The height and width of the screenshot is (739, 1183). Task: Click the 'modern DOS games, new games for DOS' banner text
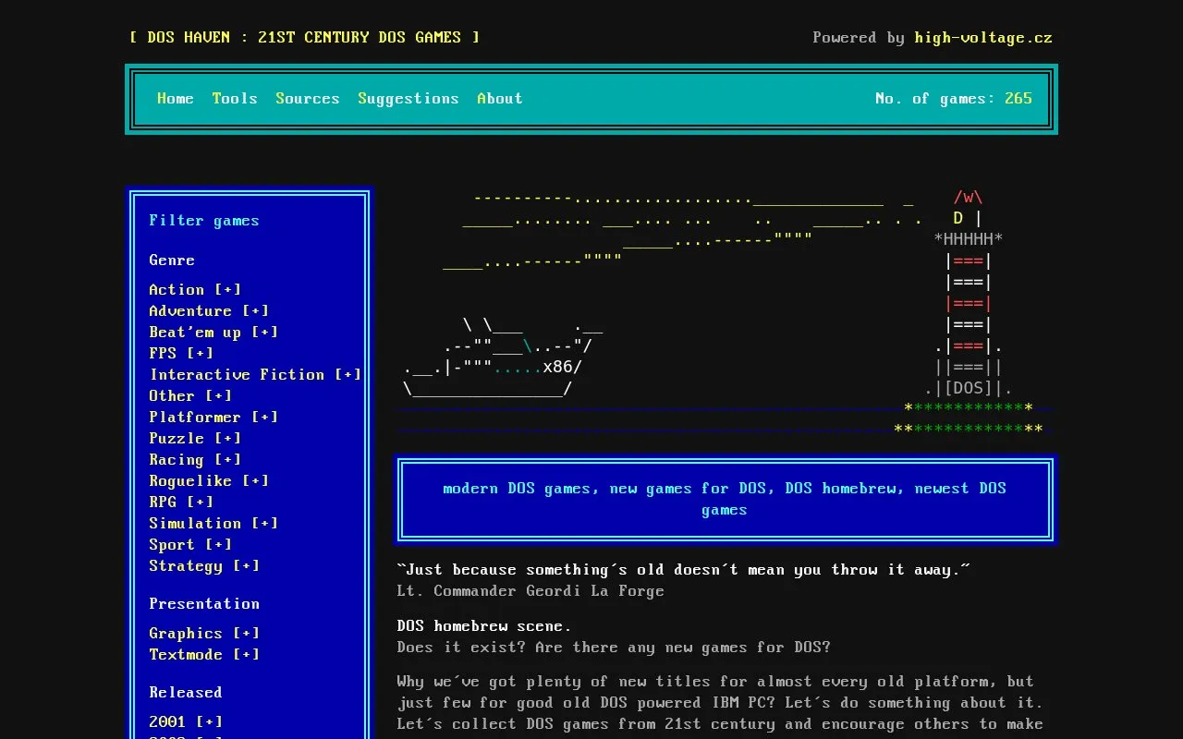click(x=725, y=499)
